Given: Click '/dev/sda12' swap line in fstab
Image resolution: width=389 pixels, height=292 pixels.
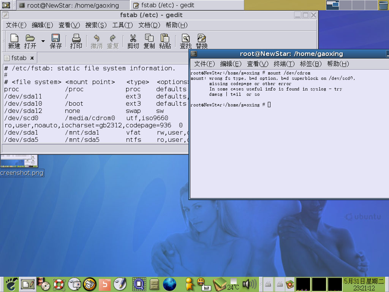Looking at the screenshot, I should pos(84,111).
